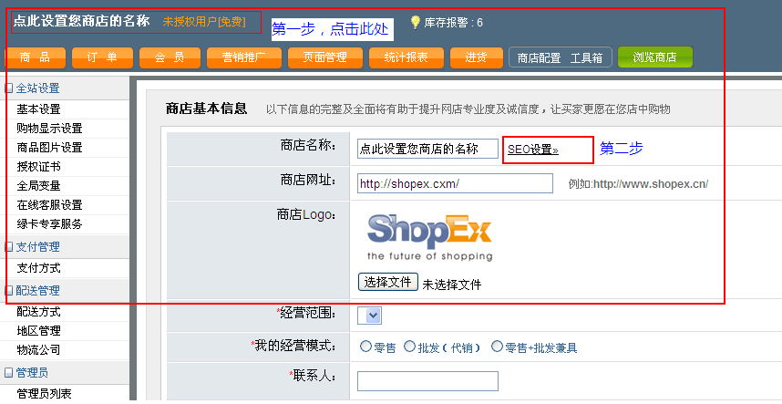Collapse the 全站设置 sidebar section
Viewport: 782px width, 404px height.
9,88
